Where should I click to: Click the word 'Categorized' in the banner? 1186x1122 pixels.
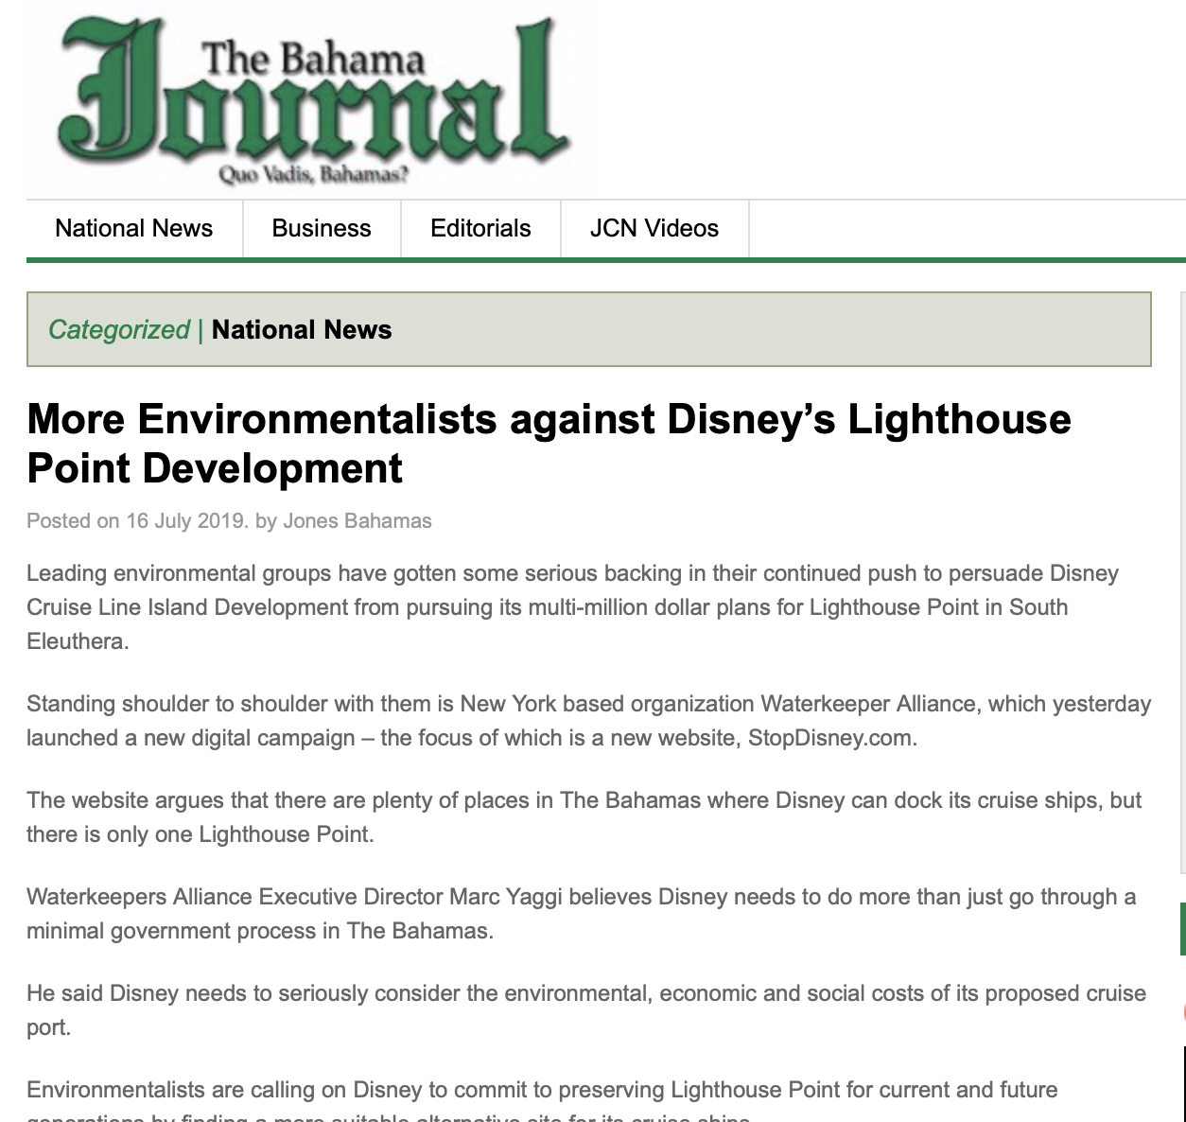click(119, 329)
